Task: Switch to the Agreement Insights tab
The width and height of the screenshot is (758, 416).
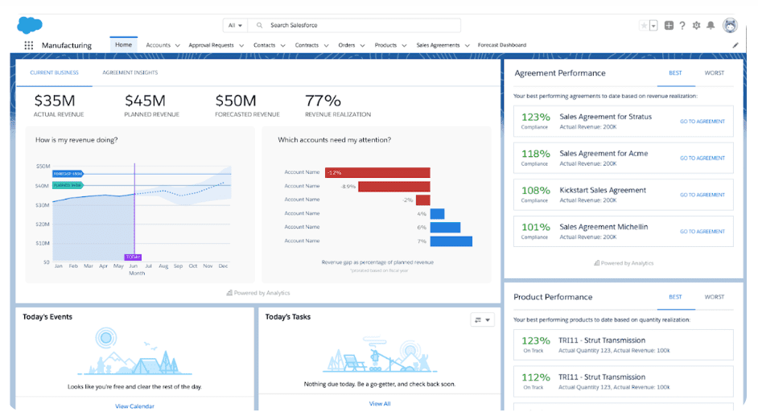Action: [x=130, y=73]
